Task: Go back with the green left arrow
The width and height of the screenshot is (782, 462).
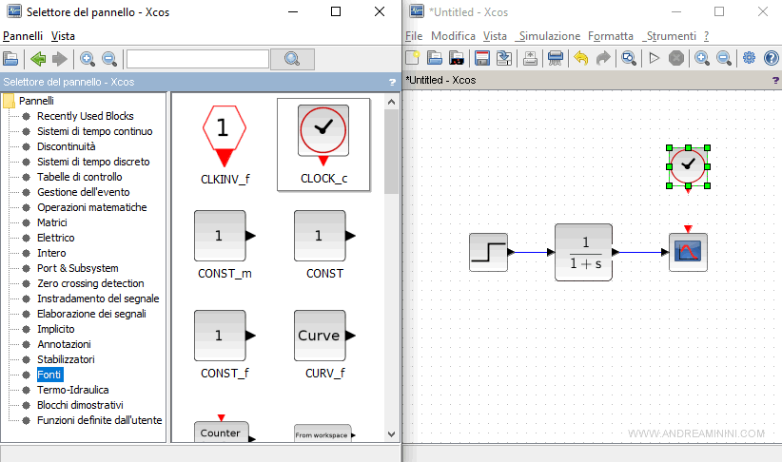Action: [38, 59]
